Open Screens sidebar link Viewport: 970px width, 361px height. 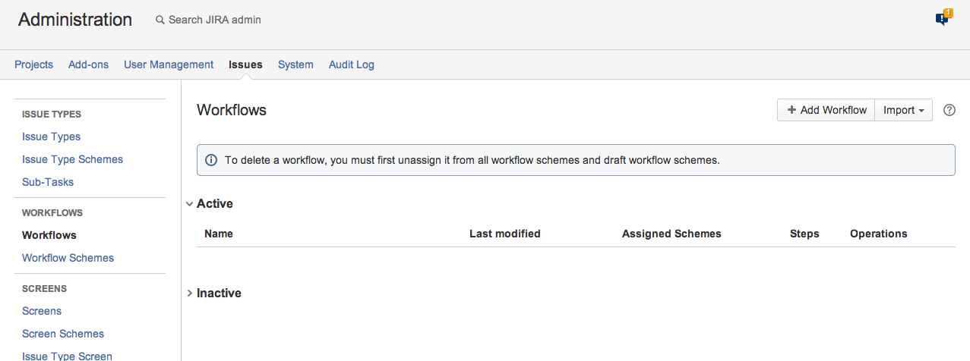point(42,311)
